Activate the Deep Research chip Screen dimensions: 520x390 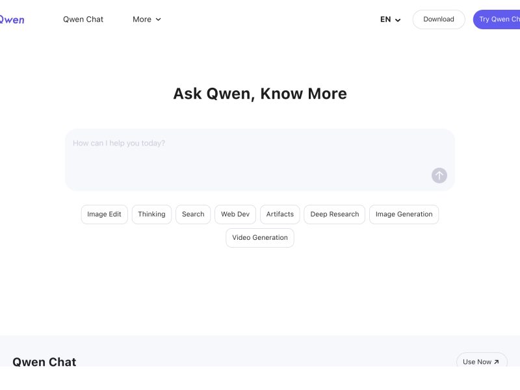coord(335,214)
